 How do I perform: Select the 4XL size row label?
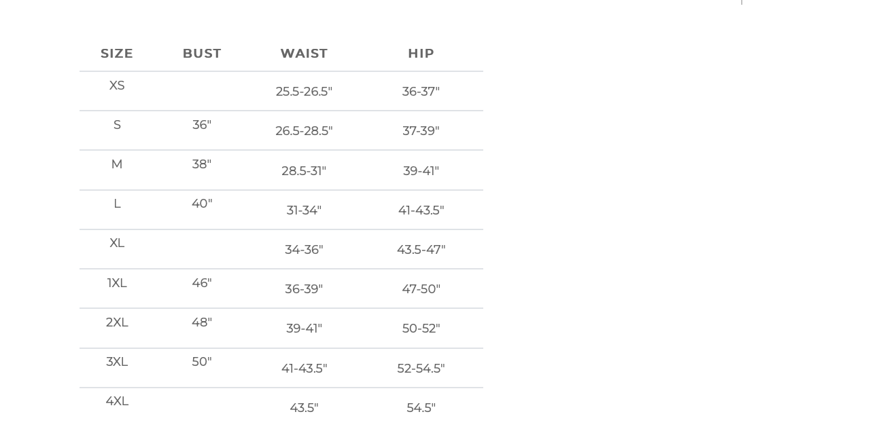(x=117, y=401)
